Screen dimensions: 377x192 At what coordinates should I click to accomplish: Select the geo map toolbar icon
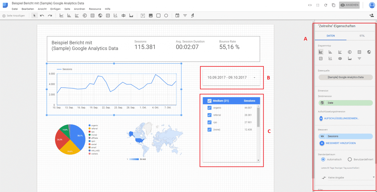click(100, 16)
